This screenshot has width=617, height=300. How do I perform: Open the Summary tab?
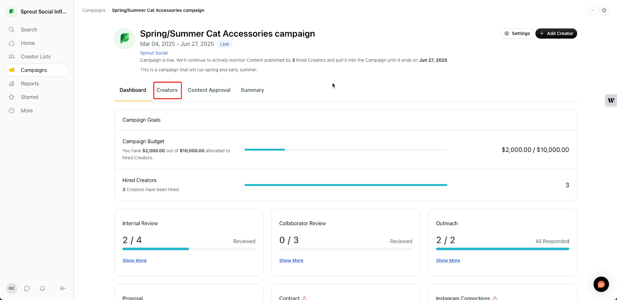252,90
